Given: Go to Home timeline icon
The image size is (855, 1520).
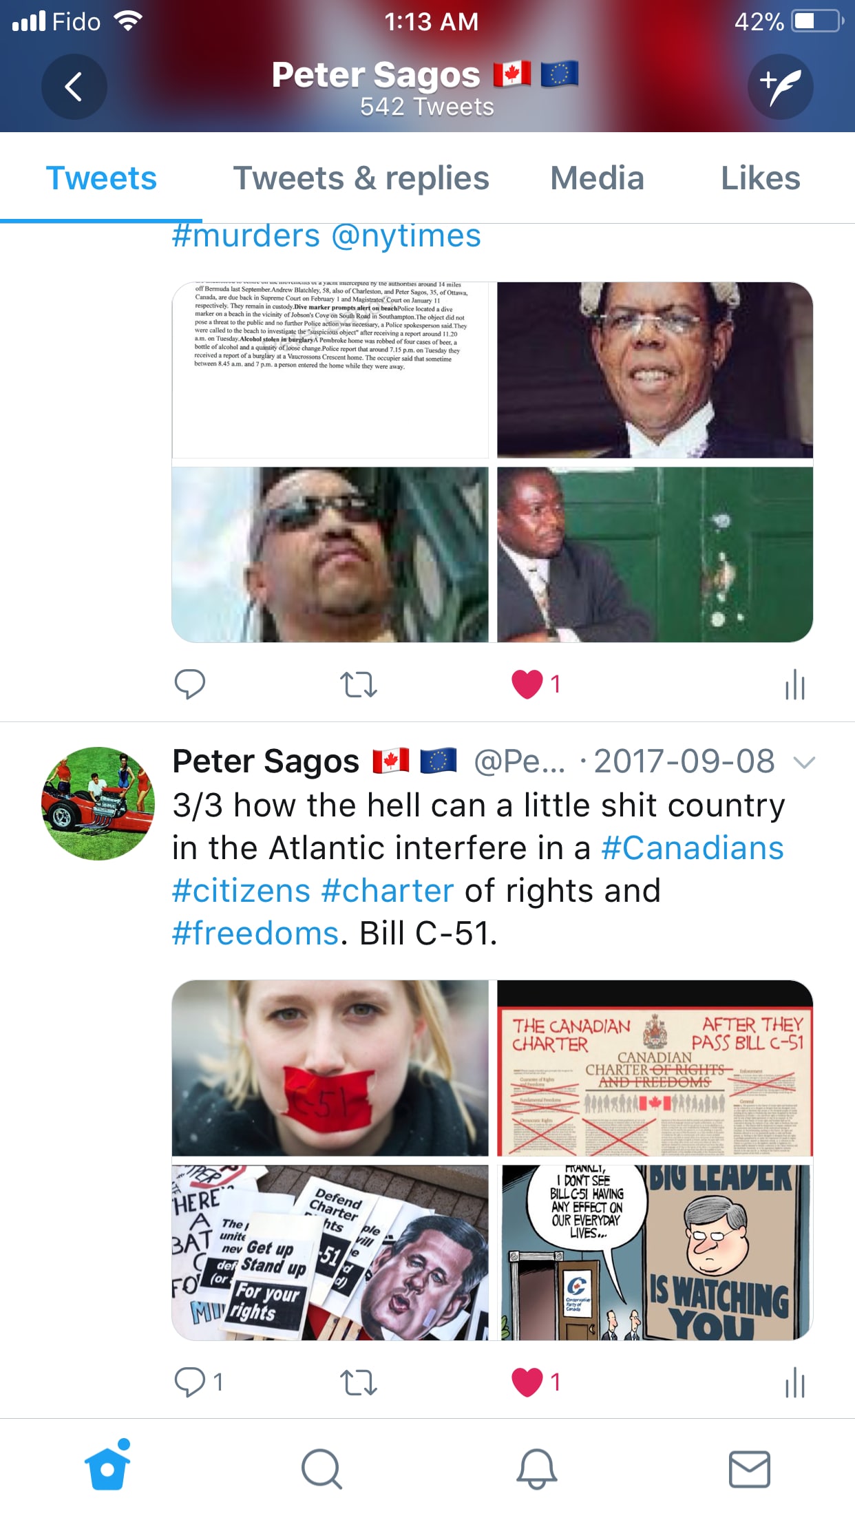Looking at the screenshot, I should pos(107,1465).
